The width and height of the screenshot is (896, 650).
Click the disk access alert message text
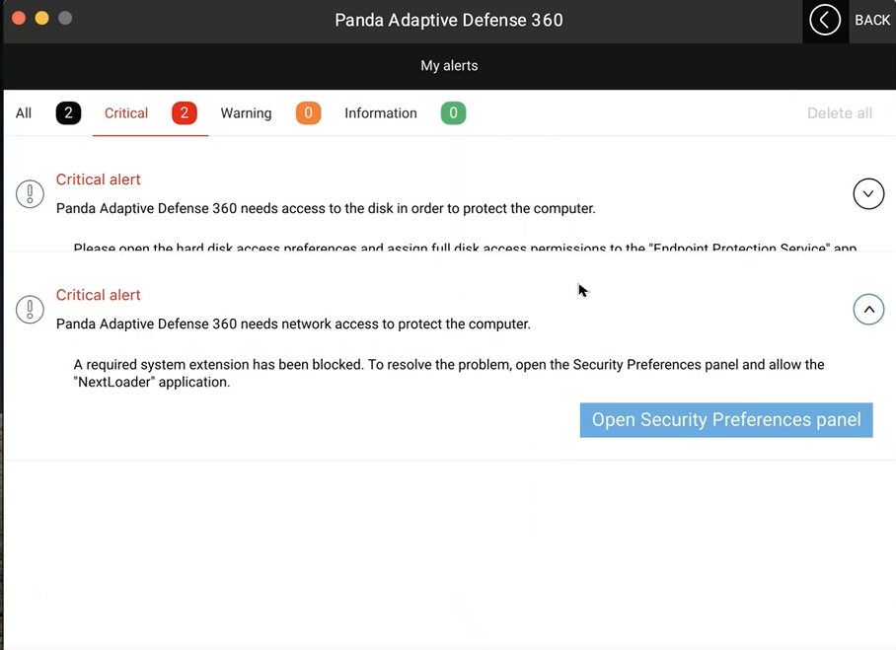[x=326, y=208]
